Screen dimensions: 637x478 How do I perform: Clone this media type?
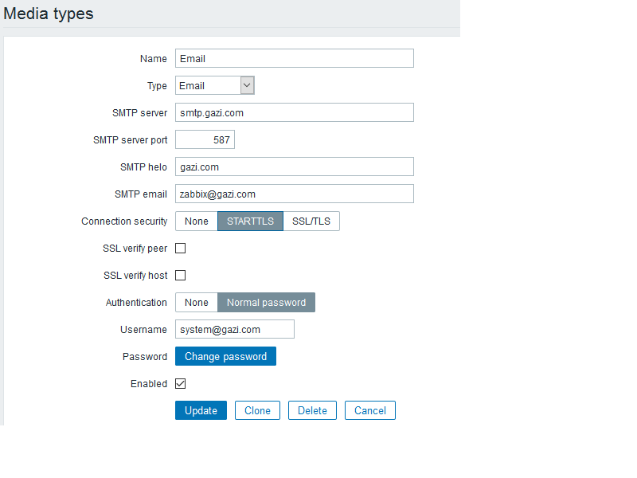257,410
